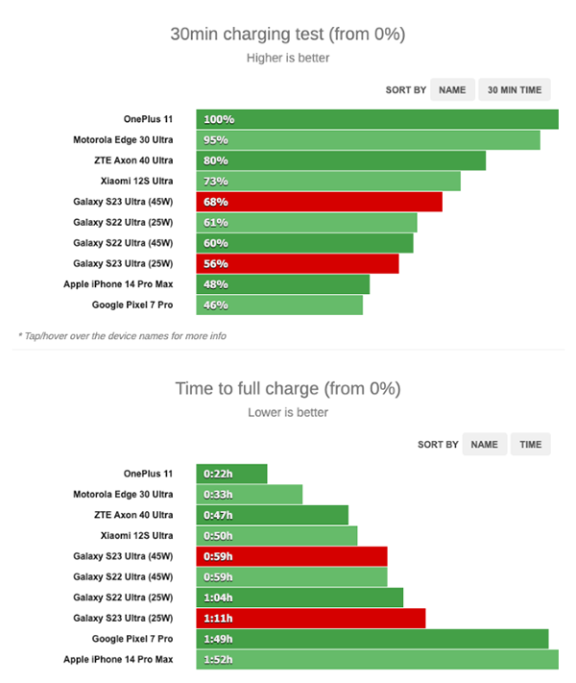Screen dimensions: 576x683
Task: Select the red 56% charging bar
Action: [297, 263]
